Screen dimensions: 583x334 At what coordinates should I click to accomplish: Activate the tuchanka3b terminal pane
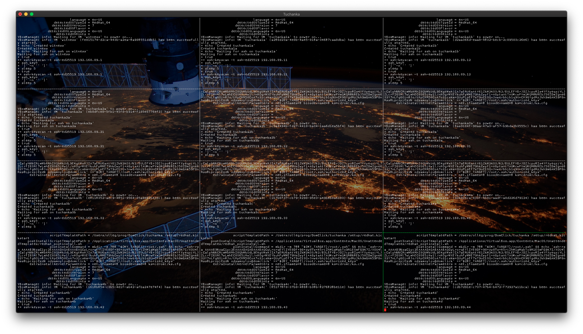click(108, 197)
